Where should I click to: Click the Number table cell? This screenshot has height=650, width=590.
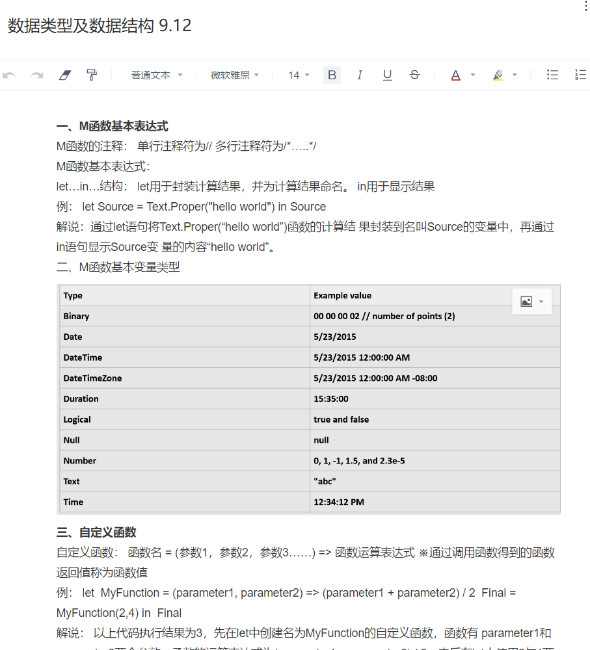tap(185, 461)
